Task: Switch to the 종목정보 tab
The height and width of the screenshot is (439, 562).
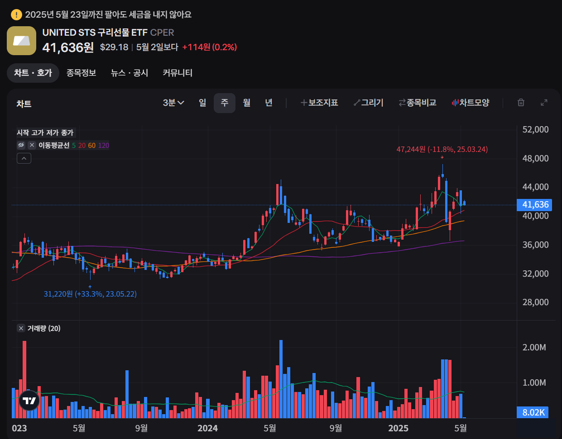Action: [81, 73]
